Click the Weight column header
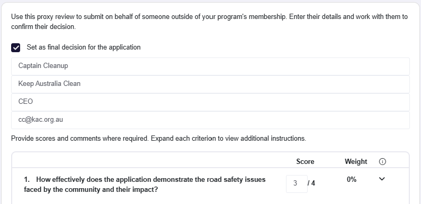Image resolution: width=421 pixels, height=204 pixels. [x=356, y=161]
